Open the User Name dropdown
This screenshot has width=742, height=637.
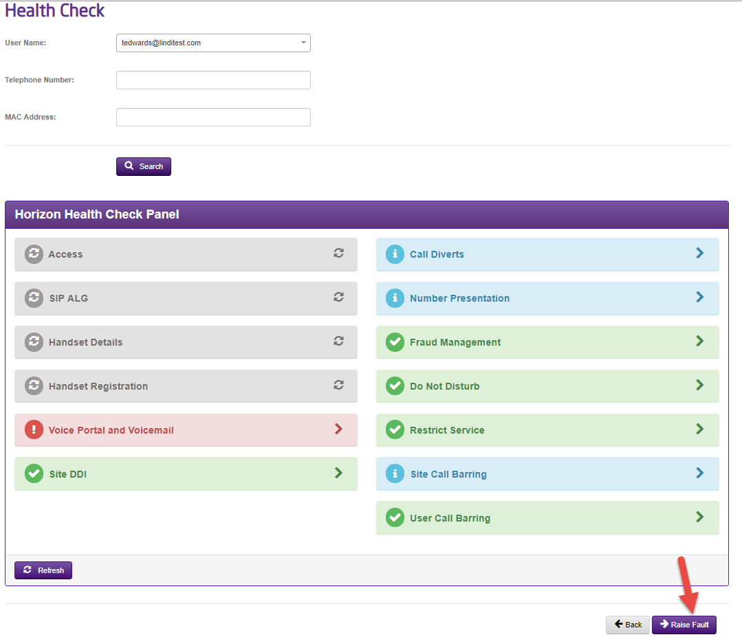[x=213, y=43]
